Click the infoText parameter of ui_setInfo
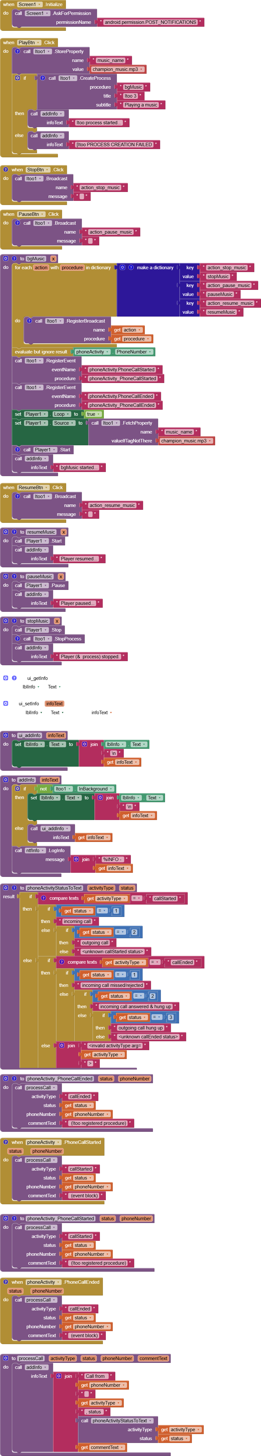261x1456 pixels. (x=54, y=704)
